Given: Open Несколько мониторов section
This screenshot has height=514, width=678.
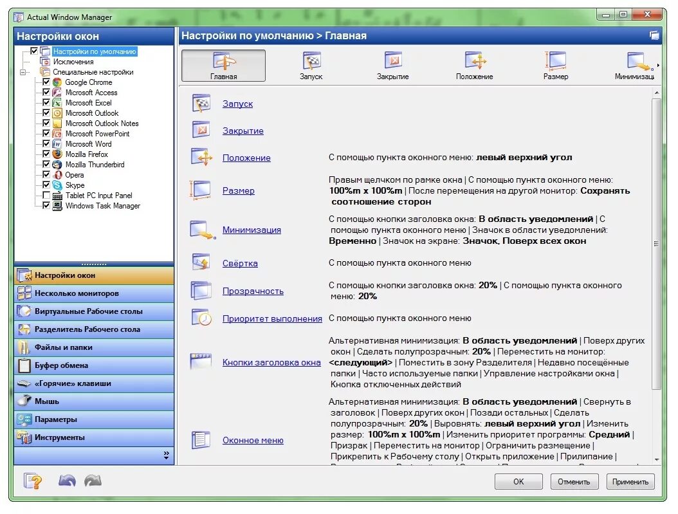Looking at the screenshot, I should click(x=94, y=293).
